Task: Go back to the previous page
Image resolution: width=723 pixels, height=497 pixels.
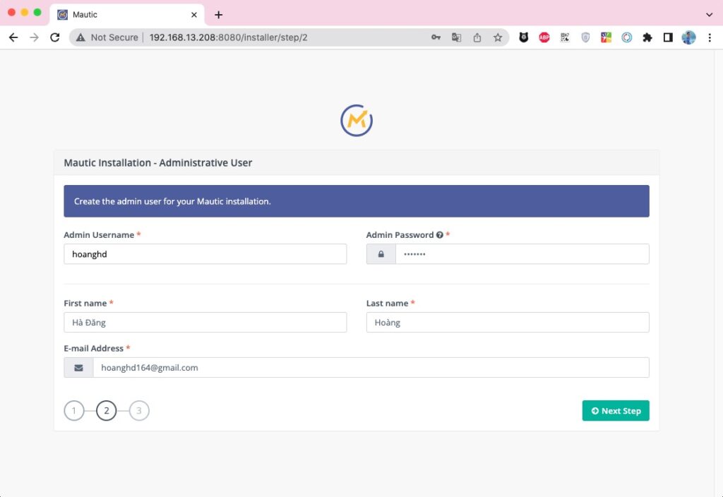Action: [13, 37]
